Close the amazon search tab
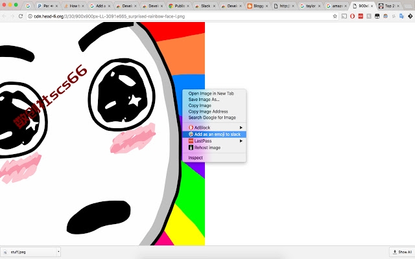The image size is (415, 259). 346,6
